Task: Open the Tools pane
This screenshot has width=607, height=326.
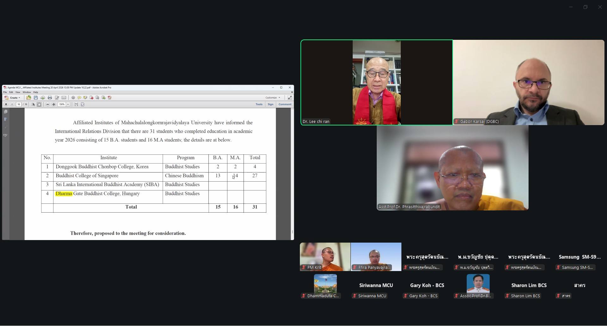Action: tap(259, 104)
